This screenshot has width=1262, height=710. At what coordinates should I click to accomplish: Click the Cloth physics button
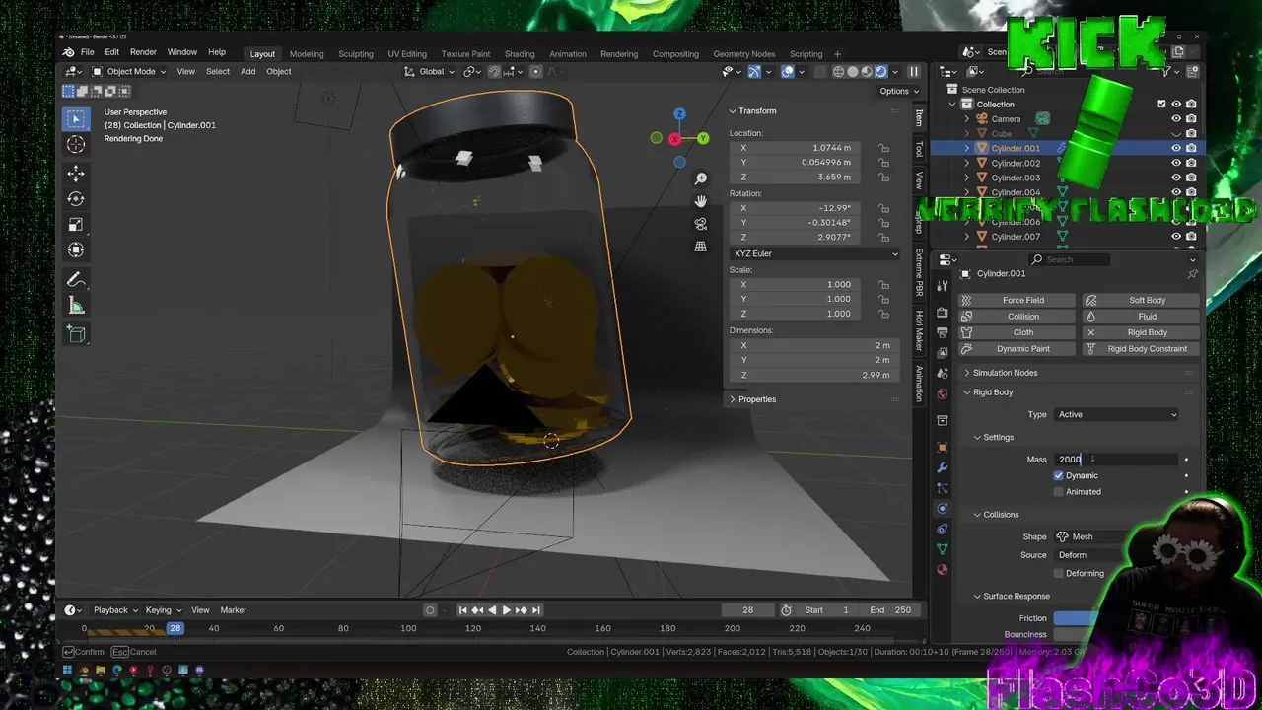(1017, 332)
